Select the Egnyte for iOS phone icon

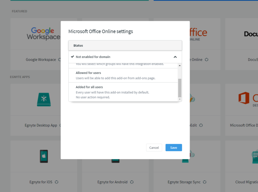44,156
